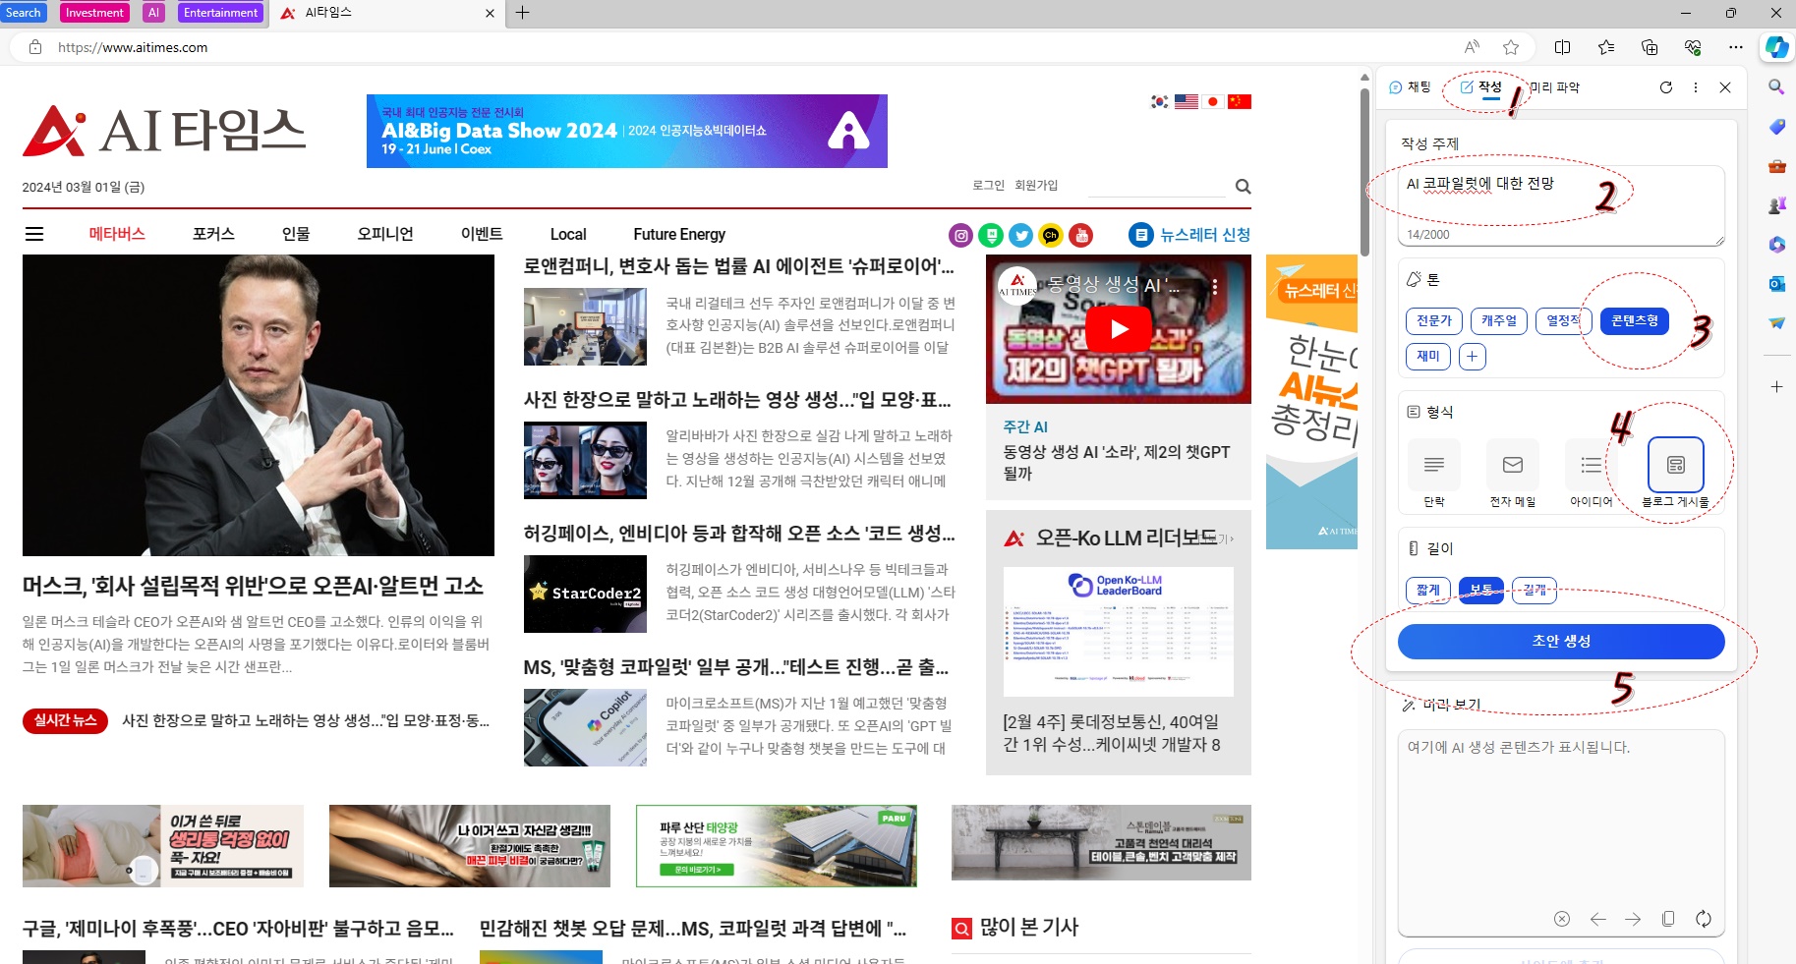Open the hamburger menu on AI Times
1796x964 pixels.
(34, 234)
